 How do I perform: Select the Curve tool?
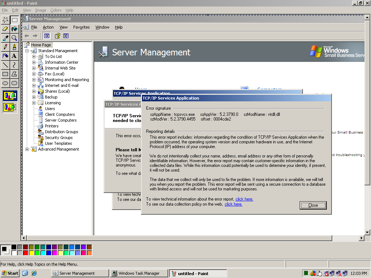click(14, 65)
